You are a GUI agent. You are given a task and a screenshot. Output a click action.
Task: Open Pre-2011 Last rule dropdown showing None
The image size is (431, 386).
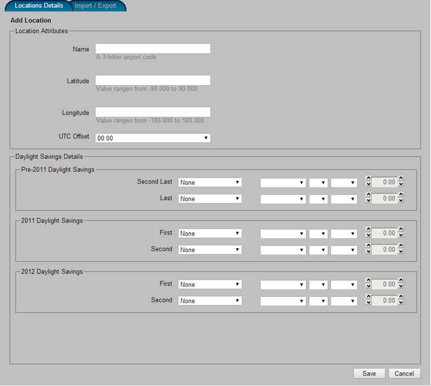point(210,199)
